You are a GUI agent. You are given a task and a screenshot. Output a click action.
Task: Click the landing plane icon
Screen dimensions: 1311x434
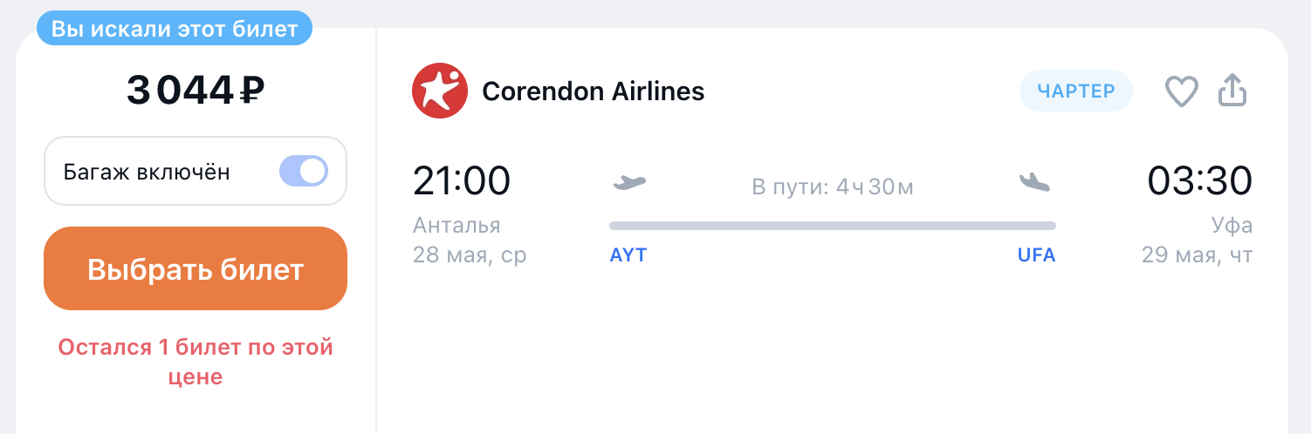(1035, 182)
